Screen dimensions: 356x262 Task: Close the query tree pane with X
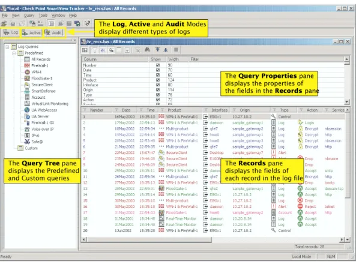pyautogui.click(x=74, y=40)
